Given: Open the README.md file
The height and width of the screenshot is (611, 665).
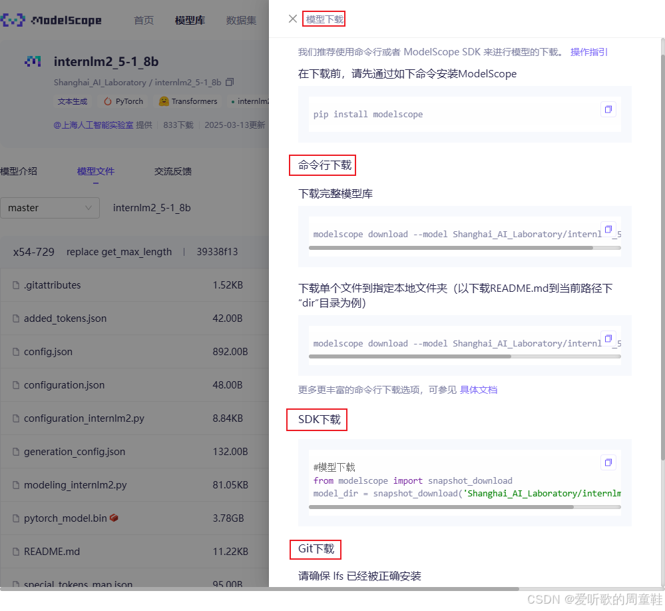Looking at the screenshot, I should click(x=52, y=552).
